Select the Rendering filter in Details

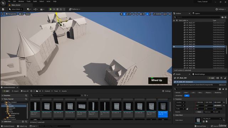point(218,92)
